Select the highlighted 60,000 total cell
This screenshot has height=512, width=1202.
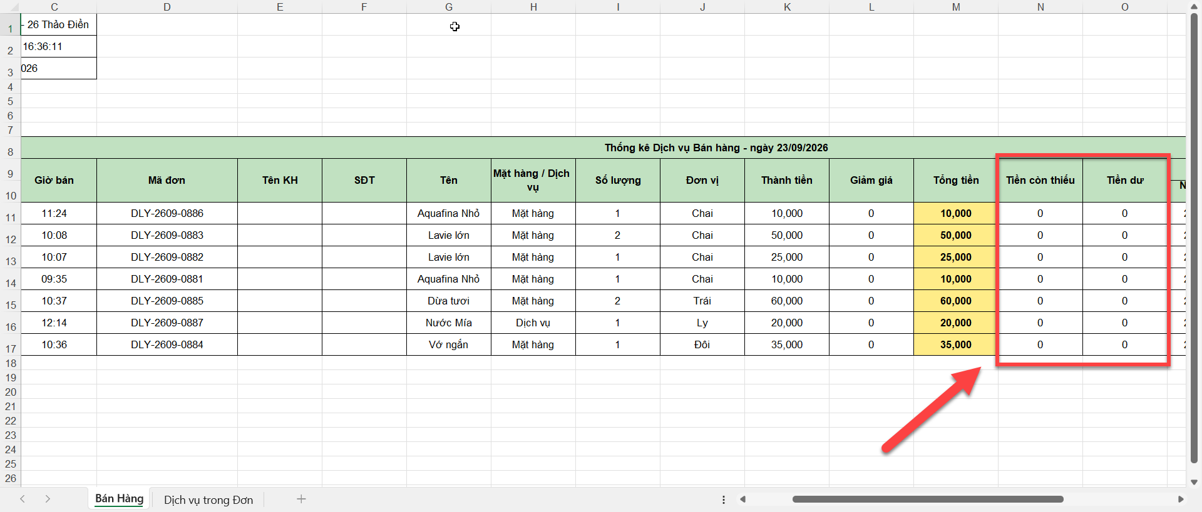coord(956,301)
